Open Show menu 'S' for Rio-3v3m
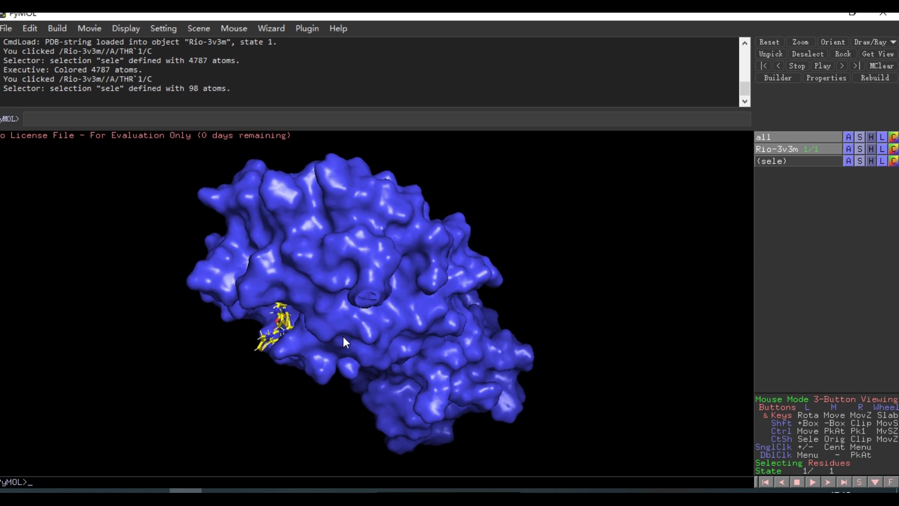 click(860, 149)
